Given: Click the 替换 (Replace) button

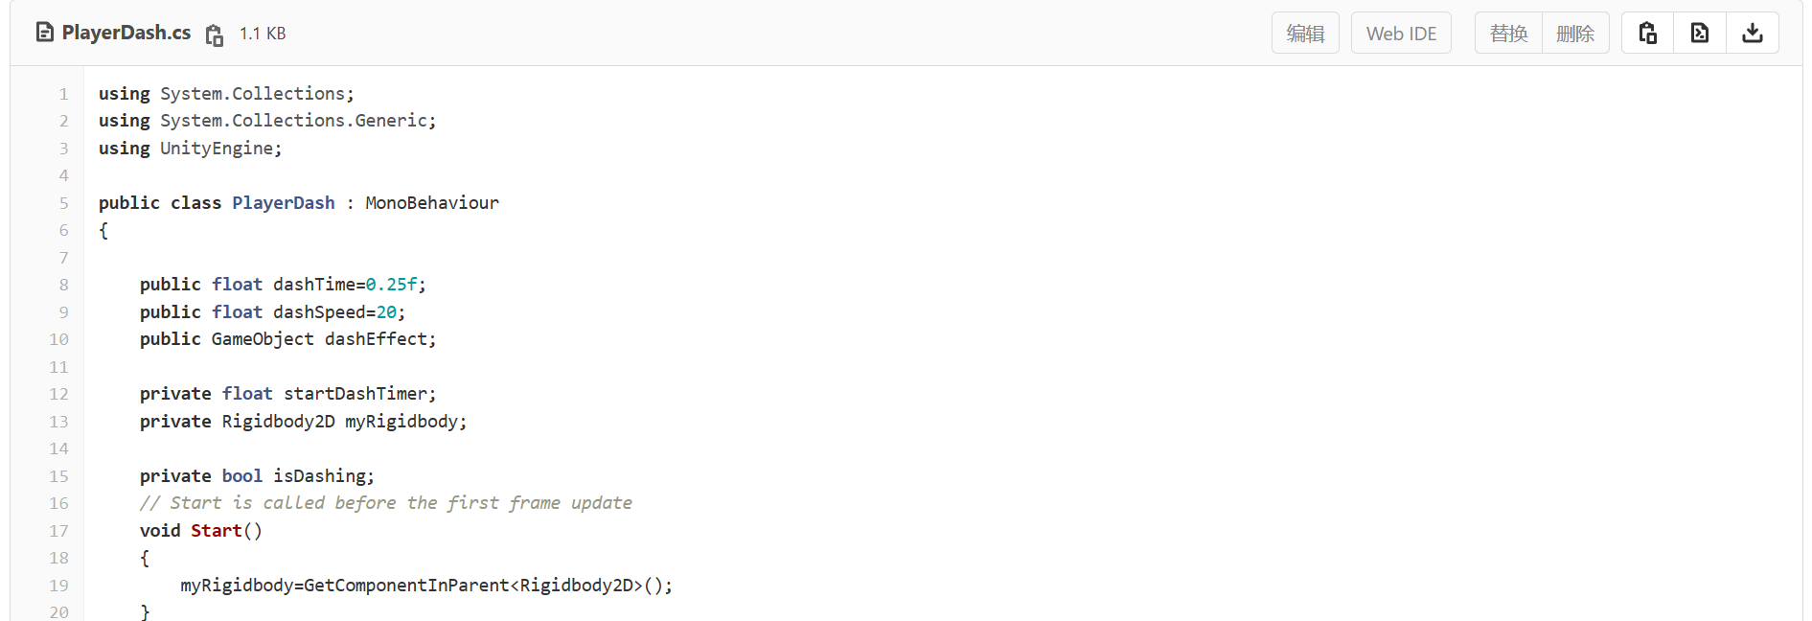Looking at the screenshot, I should 1508,34.
